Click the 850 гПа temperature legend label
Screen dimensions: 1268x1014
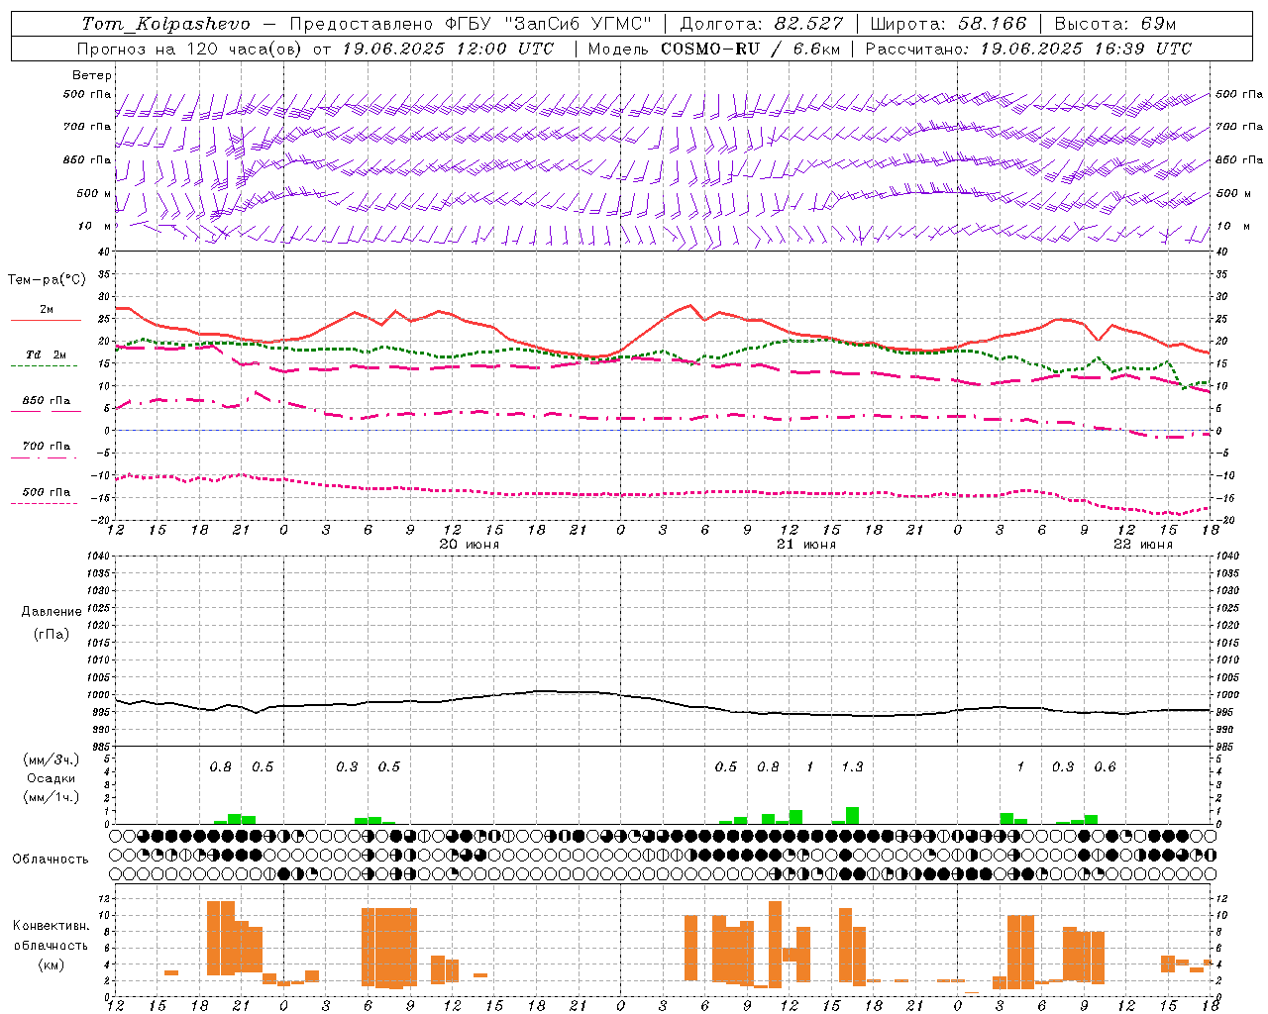click(46, 401)
